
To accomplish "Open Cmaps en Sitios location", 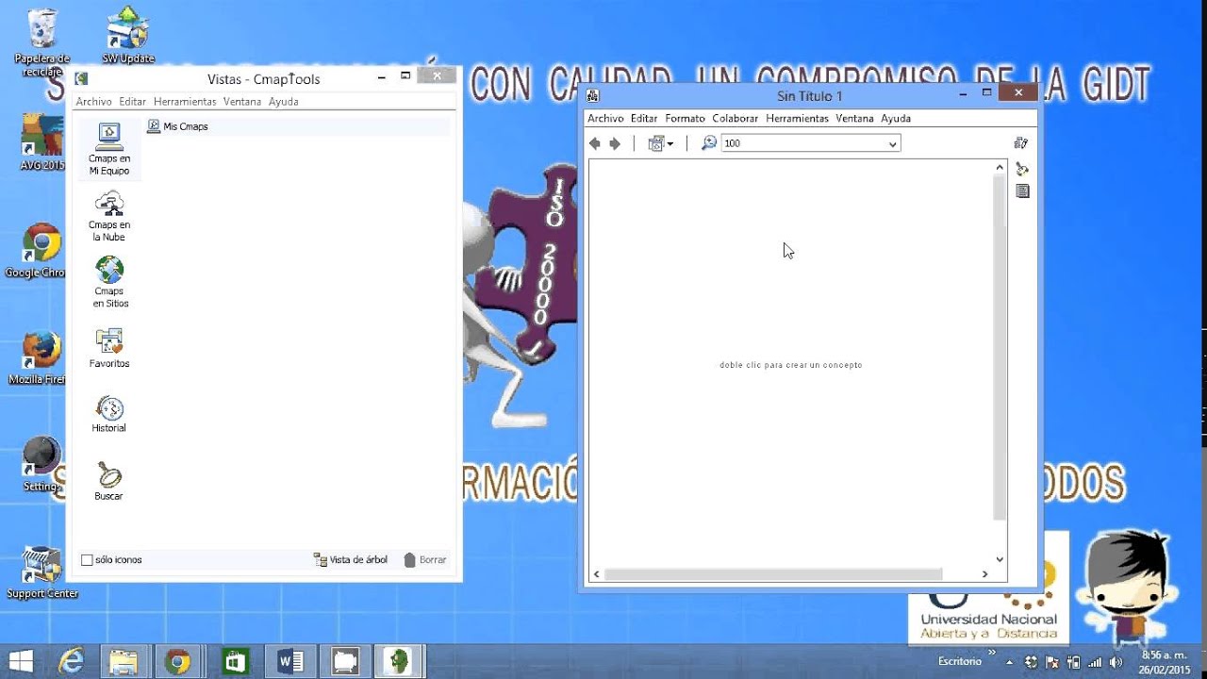I will pyautogui.click(x=110, y=282).
